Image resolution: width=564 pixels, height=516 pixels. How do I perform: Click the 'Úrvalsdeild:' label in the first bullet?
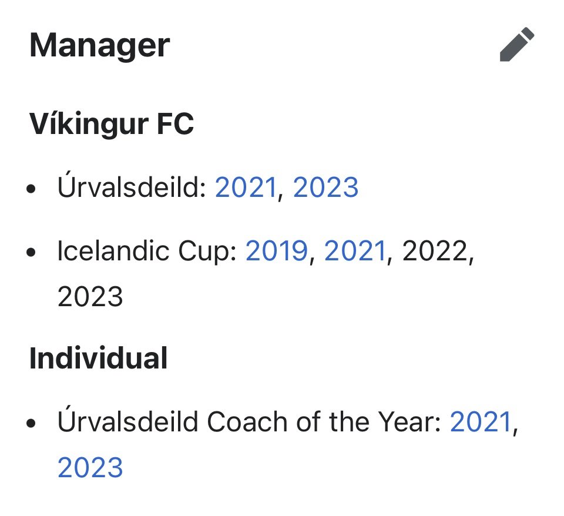pyautogui.click(x=132, y=186)
